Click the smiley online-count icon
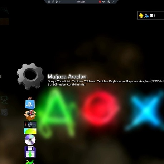This screenshot has width=164, height=164. [151, 15]
